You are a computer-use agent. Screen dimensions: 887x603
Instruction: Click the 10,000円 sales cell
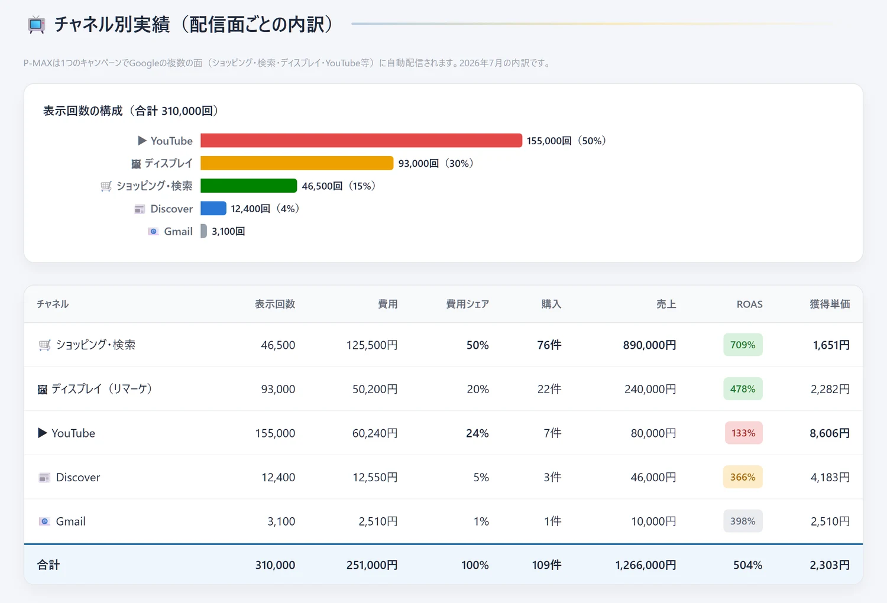653,521
